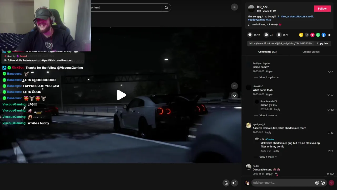Image resolution: width=337 pixels, height=190 pixels.
Task: Open the #assettocorsa hashtag
Action: 298,16
